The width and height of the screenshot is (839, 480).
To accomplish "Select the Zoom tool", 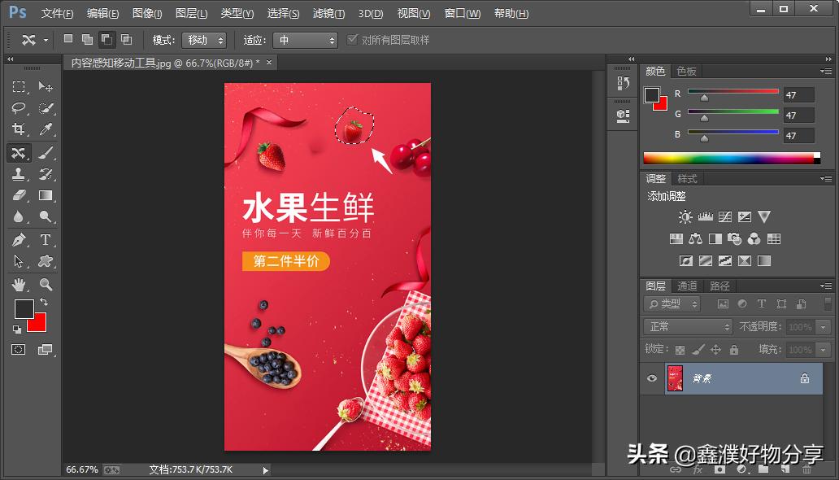I will 46,284.
